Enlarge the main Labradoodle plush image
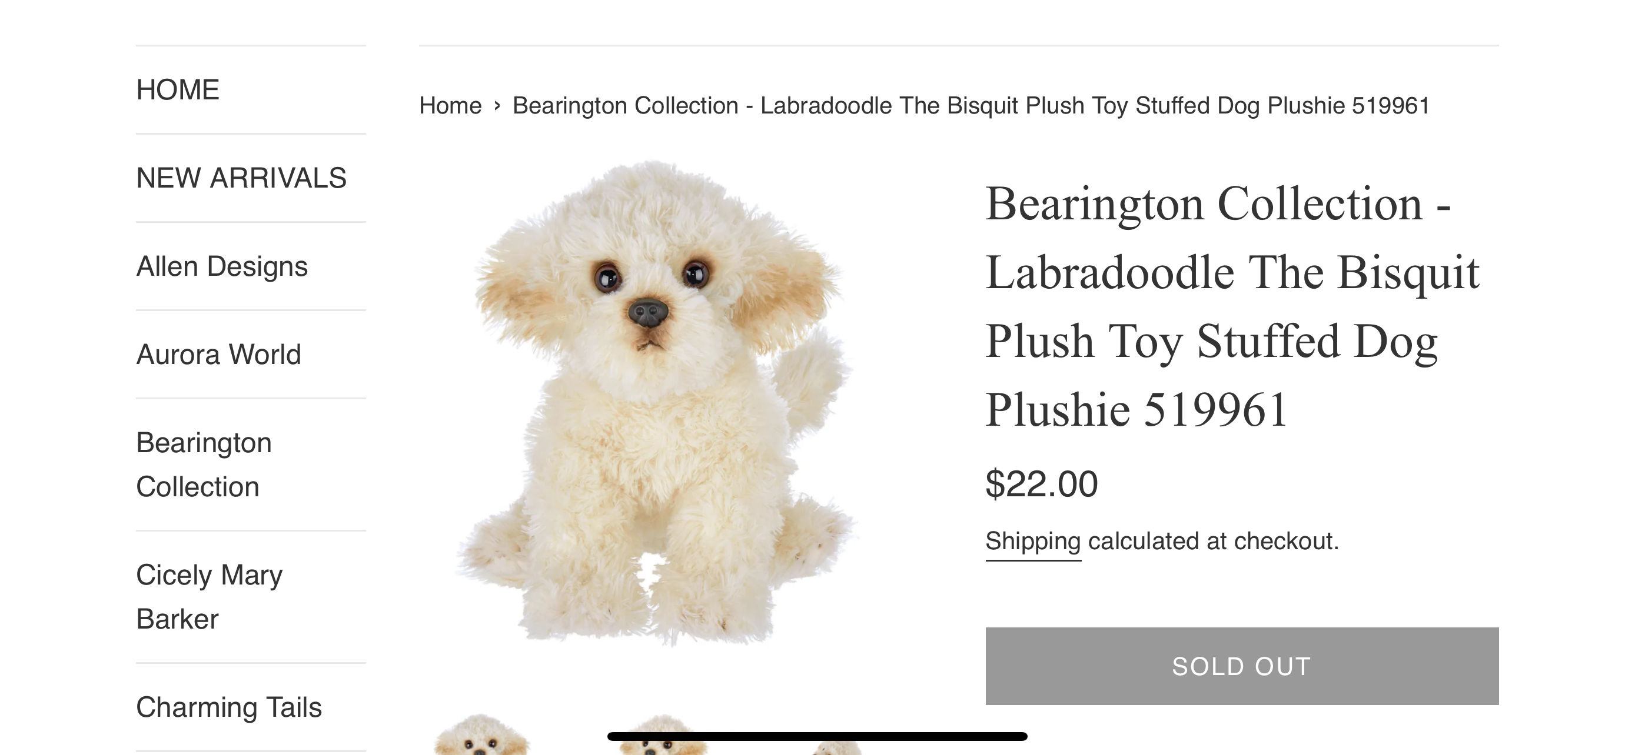 [x=655, y=403]
